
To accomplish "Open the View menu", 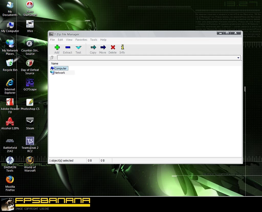I will [69, 40].
